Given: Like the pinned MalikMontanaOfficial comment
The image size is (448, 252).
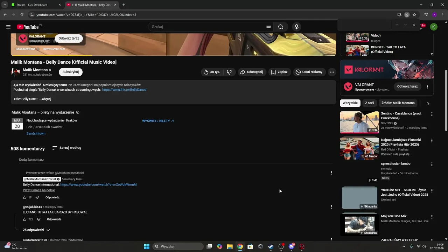Looking at the screenshot, I should (x=25, y=197).
